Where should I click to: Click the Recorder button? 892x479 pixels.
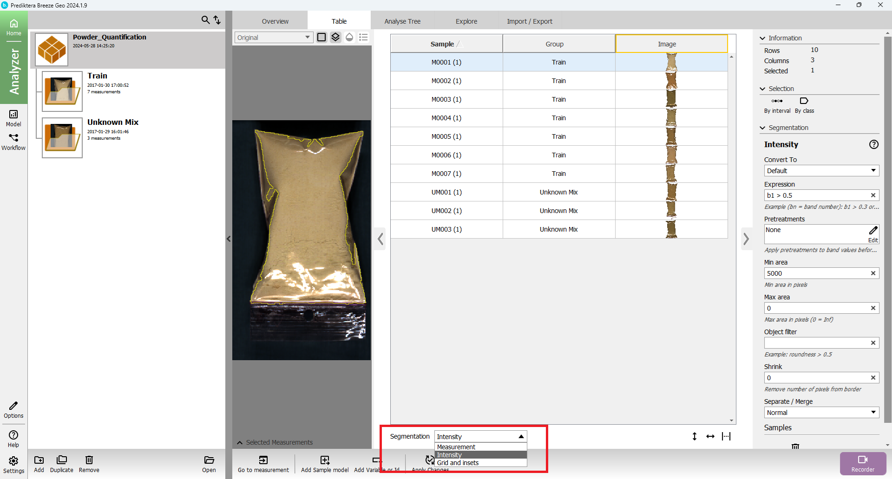863,463
